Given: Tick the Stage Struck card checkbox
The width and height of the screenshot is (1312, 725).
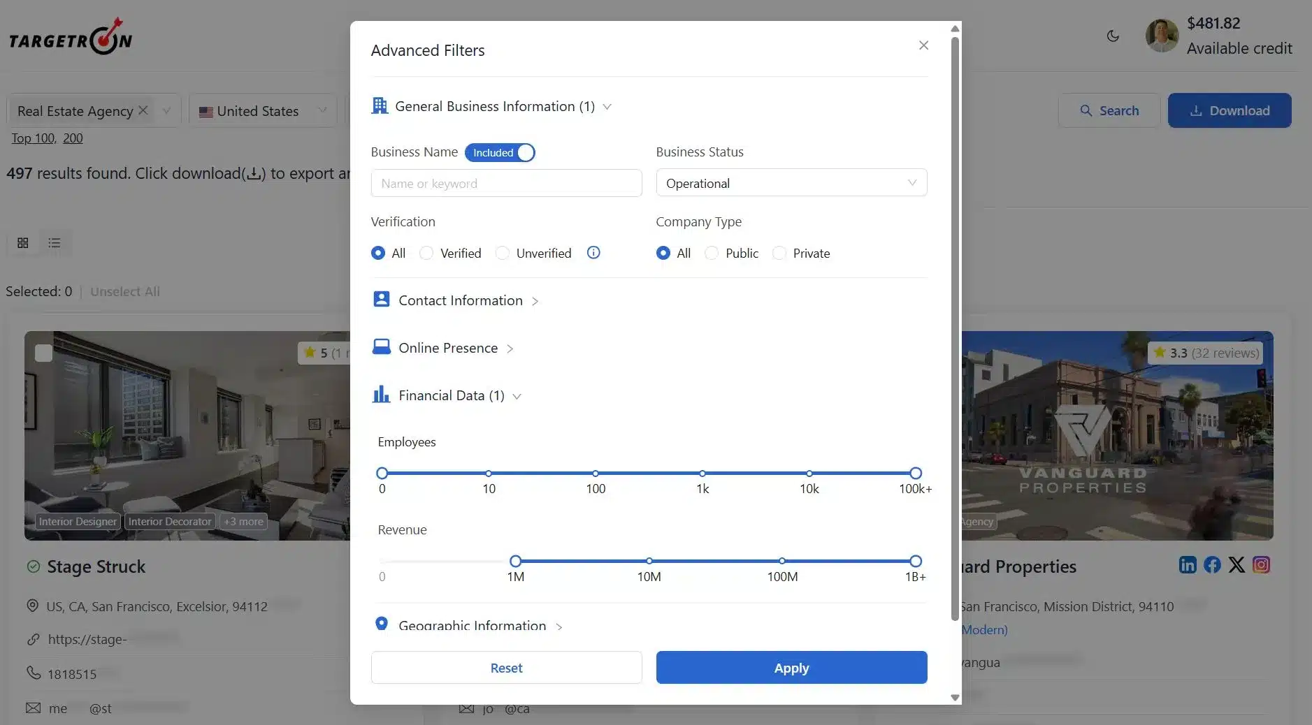Looking at the screenshot, I should point(43,353).
